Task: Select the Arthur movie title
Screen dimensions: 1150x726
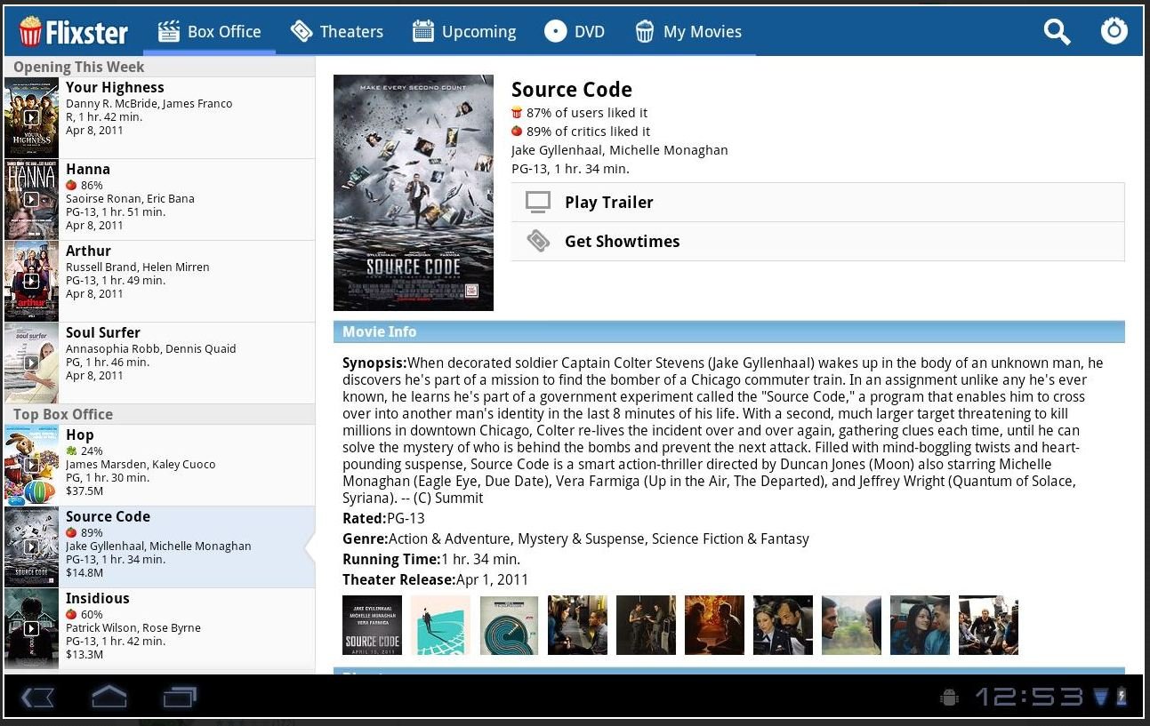Action: tap(88, 251)
